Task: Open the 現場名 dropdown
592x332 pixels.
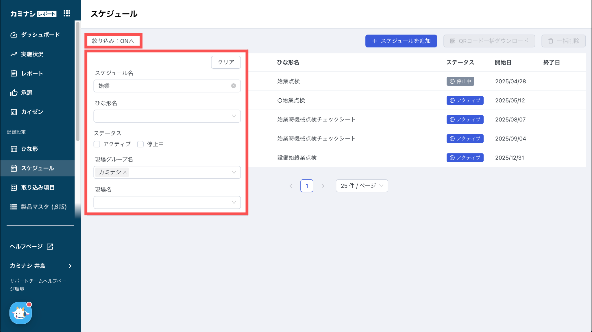Action: 167,202
